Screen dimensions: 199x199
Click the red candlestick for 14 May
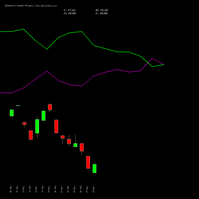[31, 135]
